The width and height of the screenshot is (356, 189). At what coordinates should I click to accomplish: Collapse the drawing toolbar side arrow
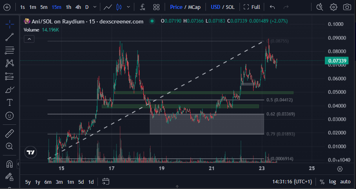coord(18,164)
